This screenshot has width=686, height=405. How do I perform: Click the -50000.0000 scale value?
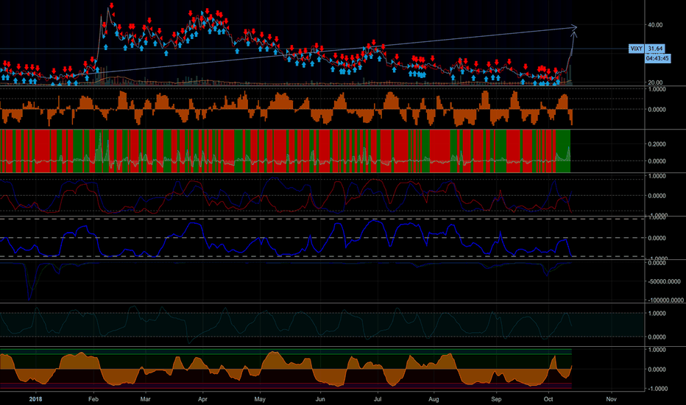(x=664, y=281)
